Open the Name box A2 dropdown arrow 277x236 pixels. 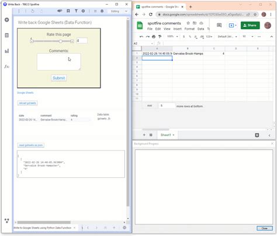(152, 44)
